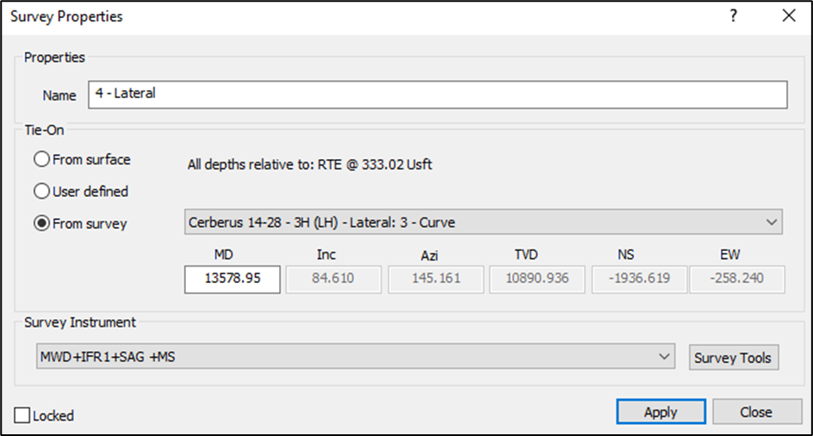Image resolution: width=813 pixels, height=436 pixels.
Task: Select the From surface radio option
Action: [x=41, y=160]
